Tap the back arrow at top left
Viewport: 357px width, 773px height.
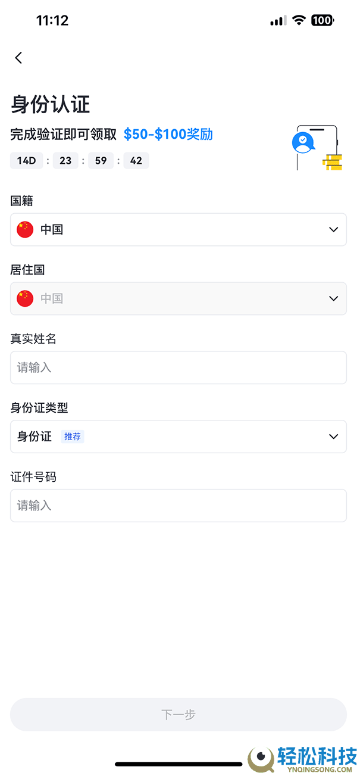tap(18, 57)
